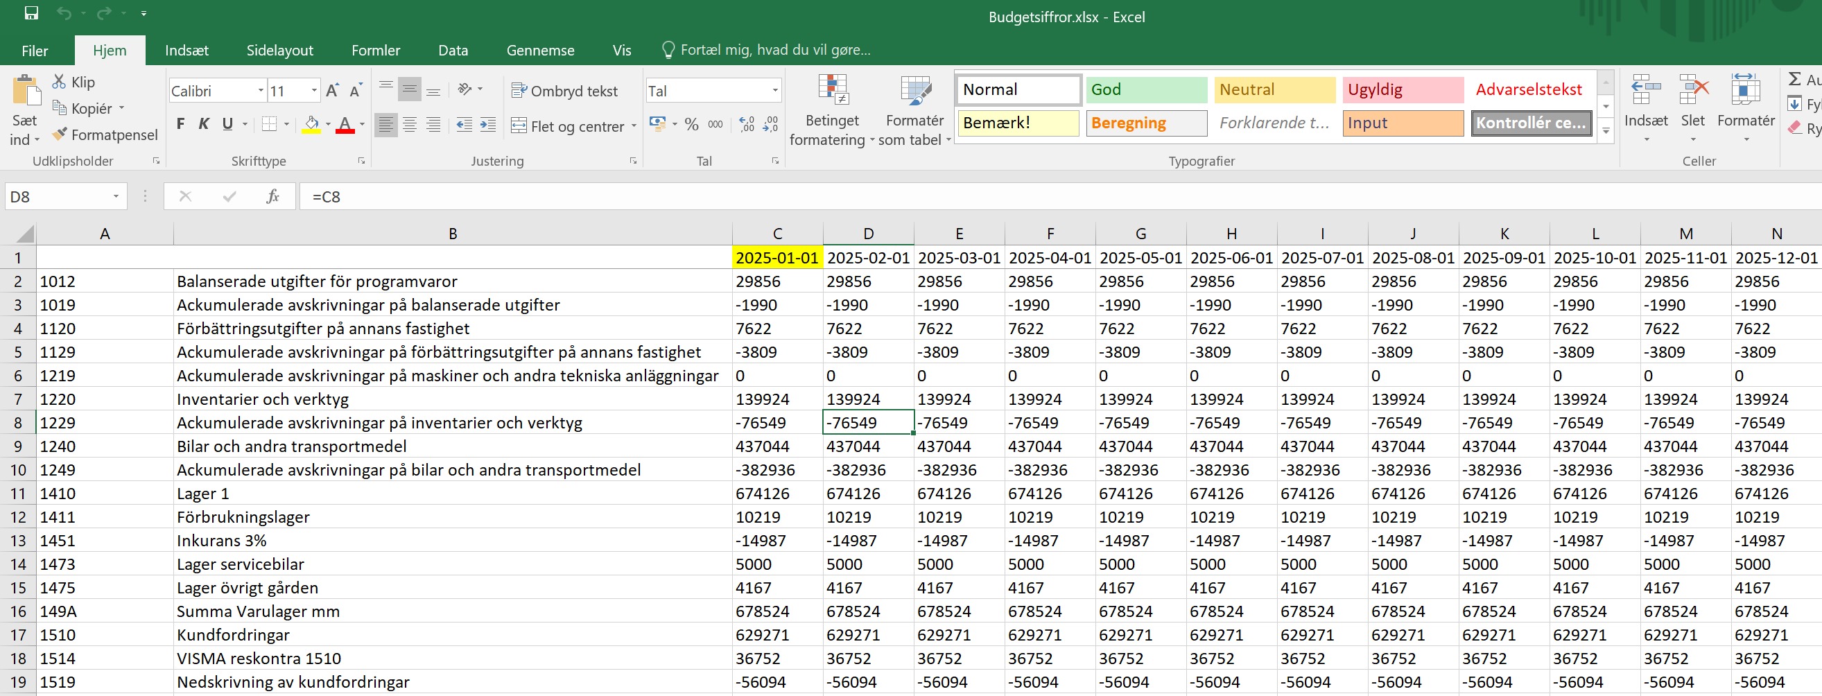Click the increase font size icon
The image size is (1822, 696).
click(x=331, y=91)
